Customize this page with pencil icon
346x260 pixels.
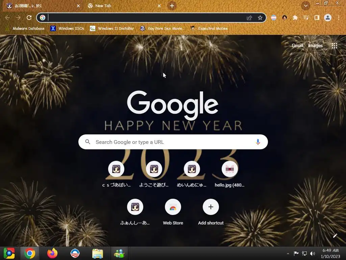[335, 236]
